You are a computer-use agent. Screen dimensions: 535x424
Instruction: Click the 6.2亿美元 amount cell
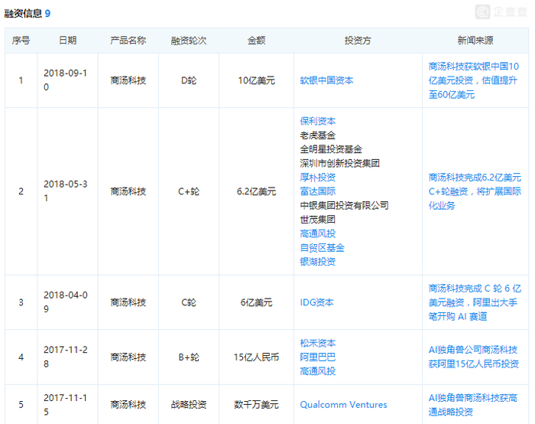tap(256, 191)
